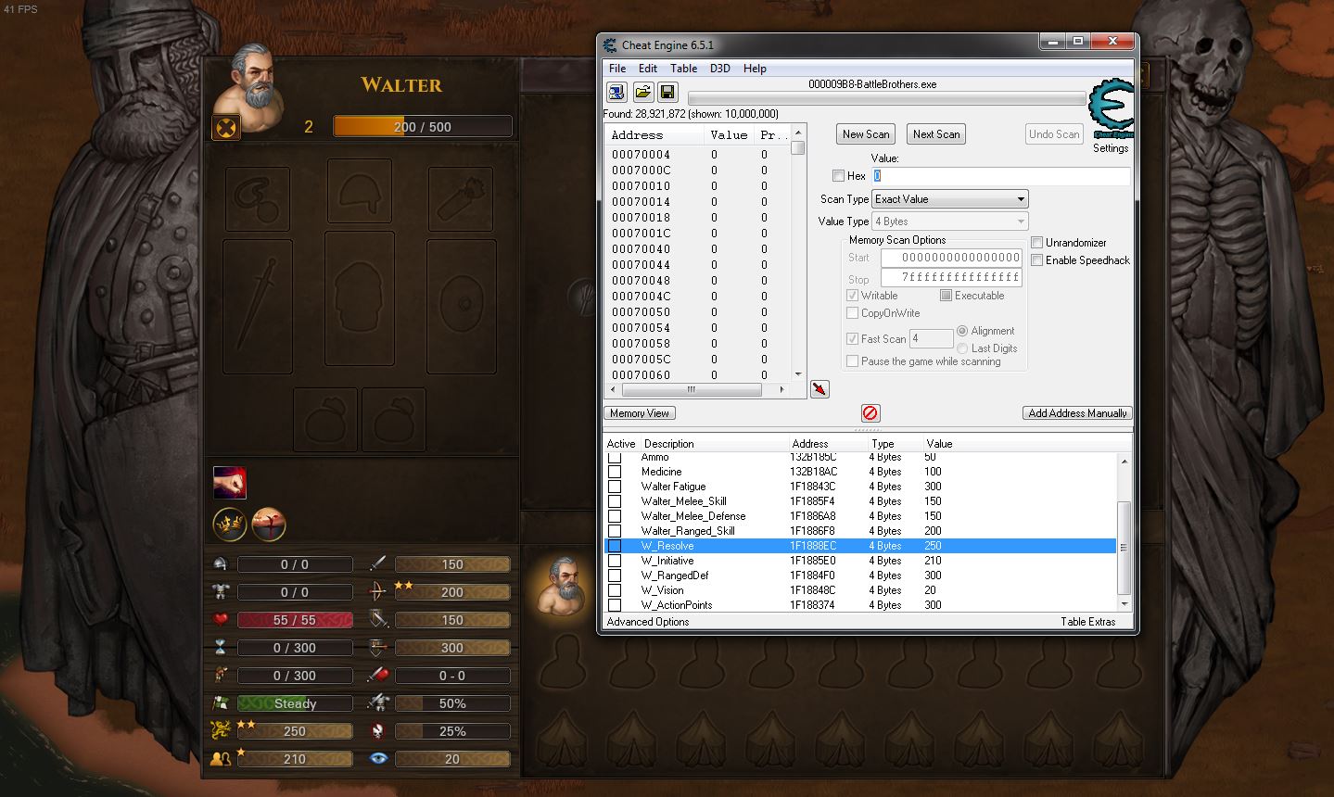Open the Scan Type dropdown

tap(950, 199)
